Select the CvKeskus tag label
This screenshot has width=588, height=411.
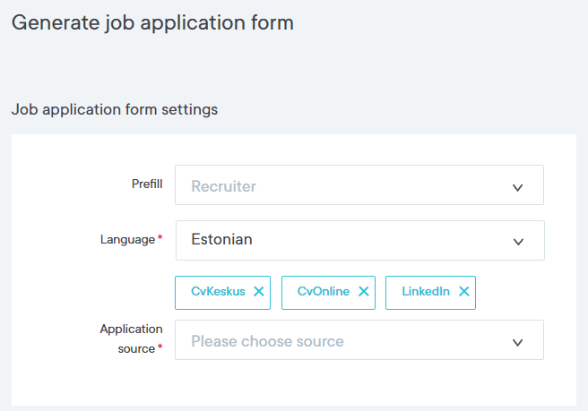click(218, 292)
